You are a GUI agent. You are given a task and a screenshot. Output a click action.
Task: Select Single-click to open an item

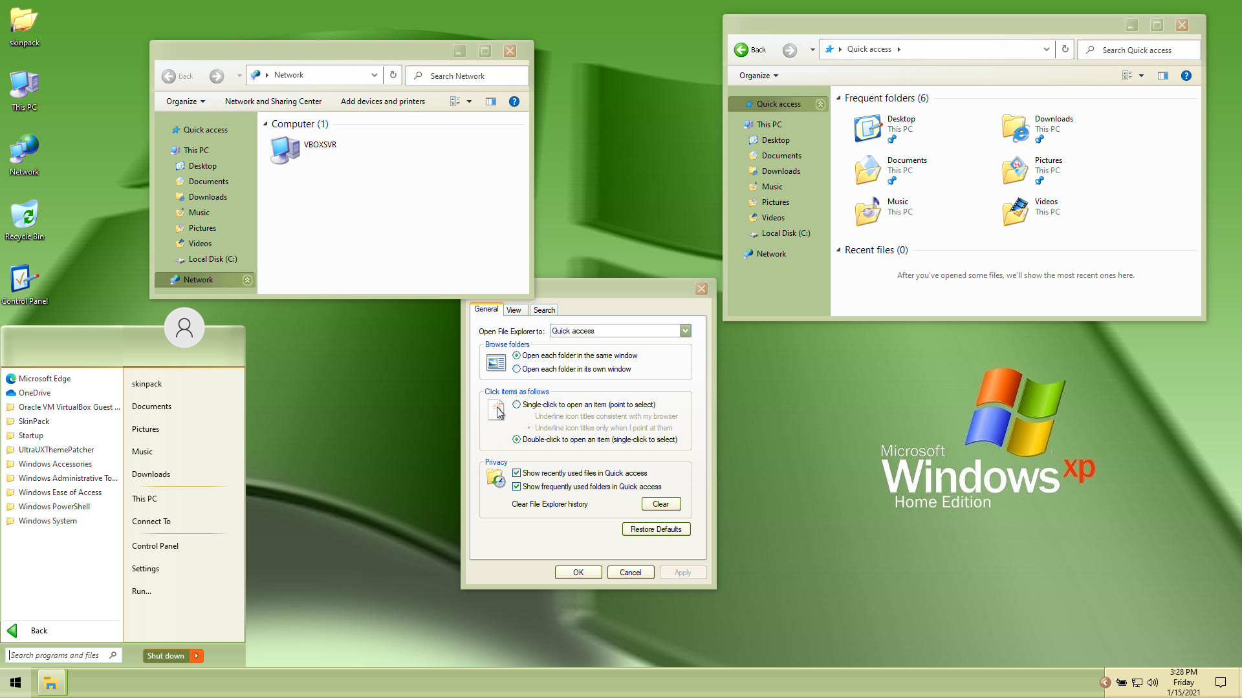(516, 405)
